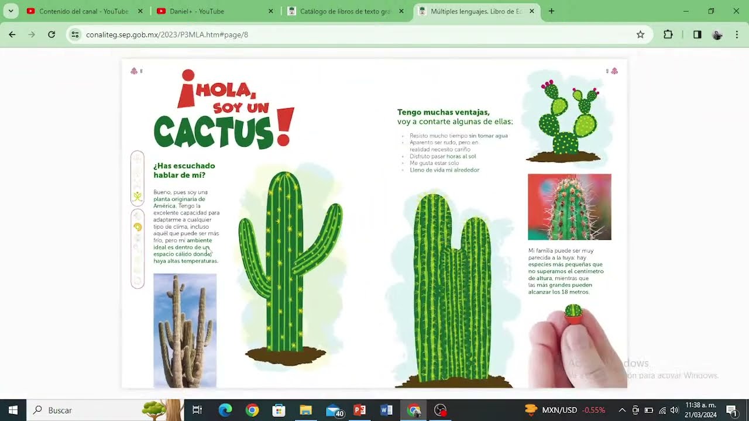749x421 pixels.
Task: Open Task View from the taskbar
Action: (197, 410)
